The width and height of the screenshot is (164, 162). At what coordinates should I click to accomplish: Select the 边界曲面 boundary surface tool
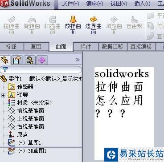[94, 25]
